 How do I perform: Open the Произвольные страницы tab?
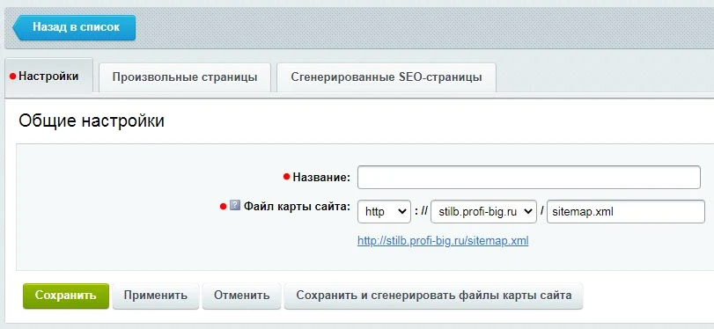pyautogui.click(x=185, y=77)
